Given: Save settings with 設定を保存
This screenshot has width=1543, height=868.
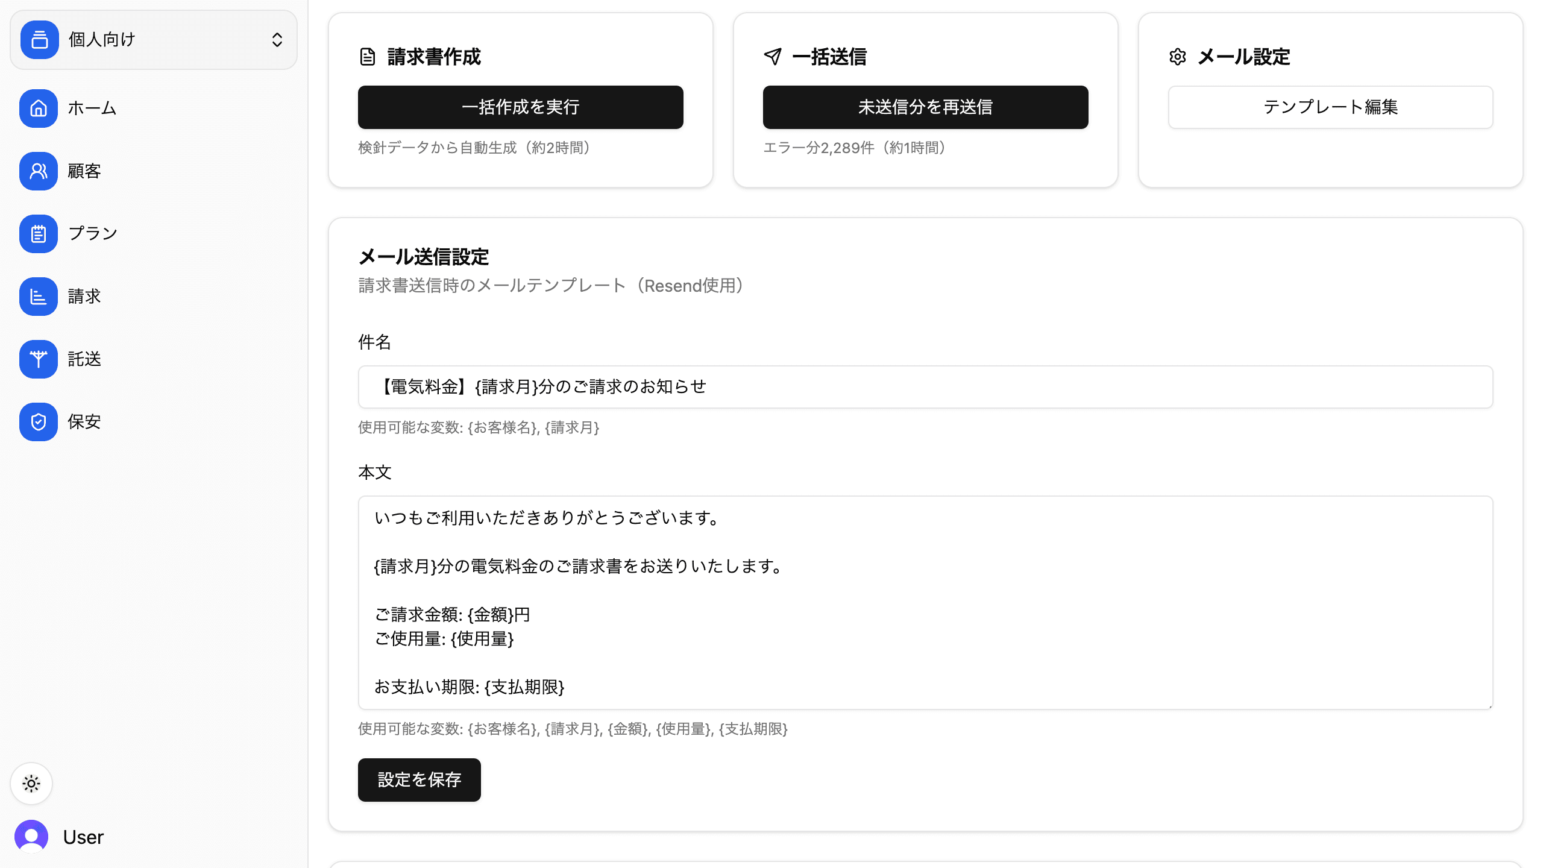Looking at the screenshot, I should tap(420, 780).
